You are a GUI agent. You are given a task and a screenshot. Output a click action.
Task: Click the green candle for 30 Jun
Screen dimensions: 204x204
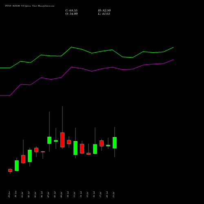[x=17, y=166]
